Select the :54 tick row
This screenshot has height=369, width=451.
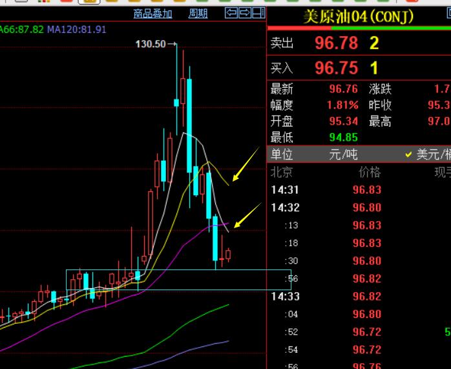(x=359, y=350)
